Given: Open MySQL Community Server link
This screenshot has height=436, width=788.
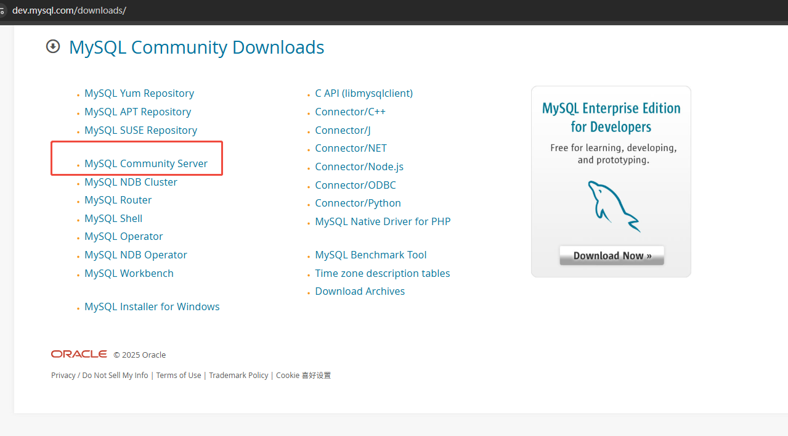Looking at the screenshot, I should click(146, 163).
